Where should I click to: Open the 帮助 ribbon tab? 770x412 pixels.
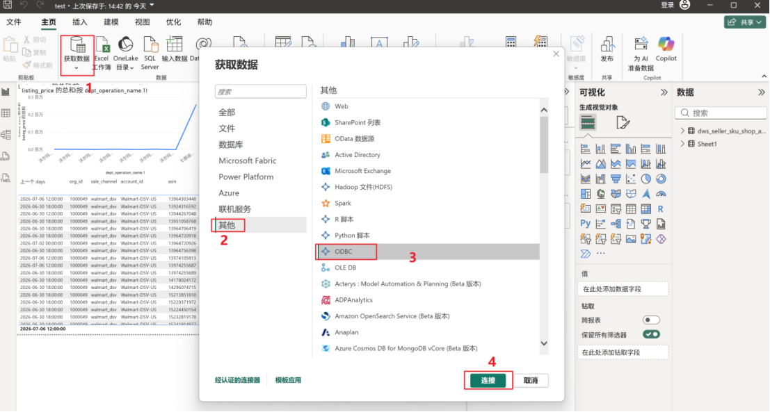pos(204,22)
